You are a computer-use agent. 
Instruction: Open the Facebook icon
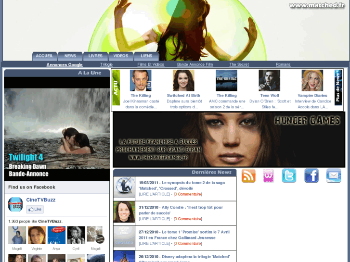311,175
